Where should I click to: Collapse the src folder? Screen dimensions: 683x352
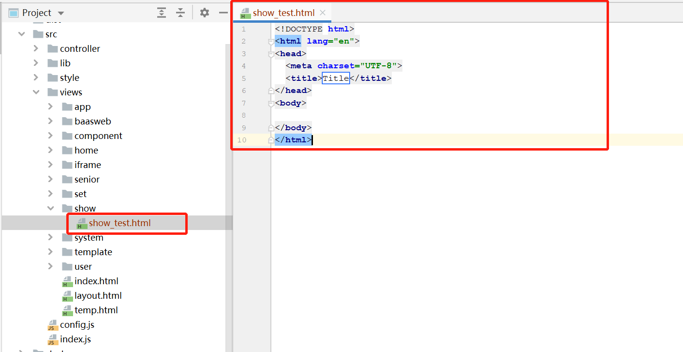point(21,34)
